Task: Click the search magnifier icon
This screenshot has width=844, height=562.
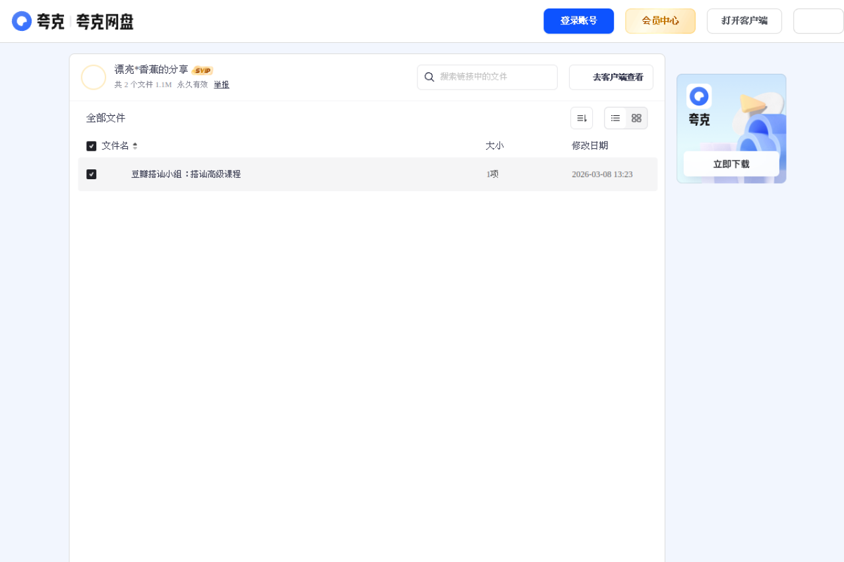Action: coord(430,77)
